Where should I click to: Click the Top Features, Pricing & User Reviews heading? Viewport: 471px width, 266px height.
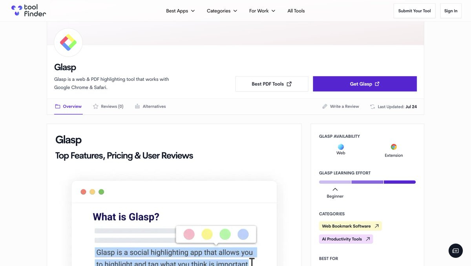click(x=124, y=156)
